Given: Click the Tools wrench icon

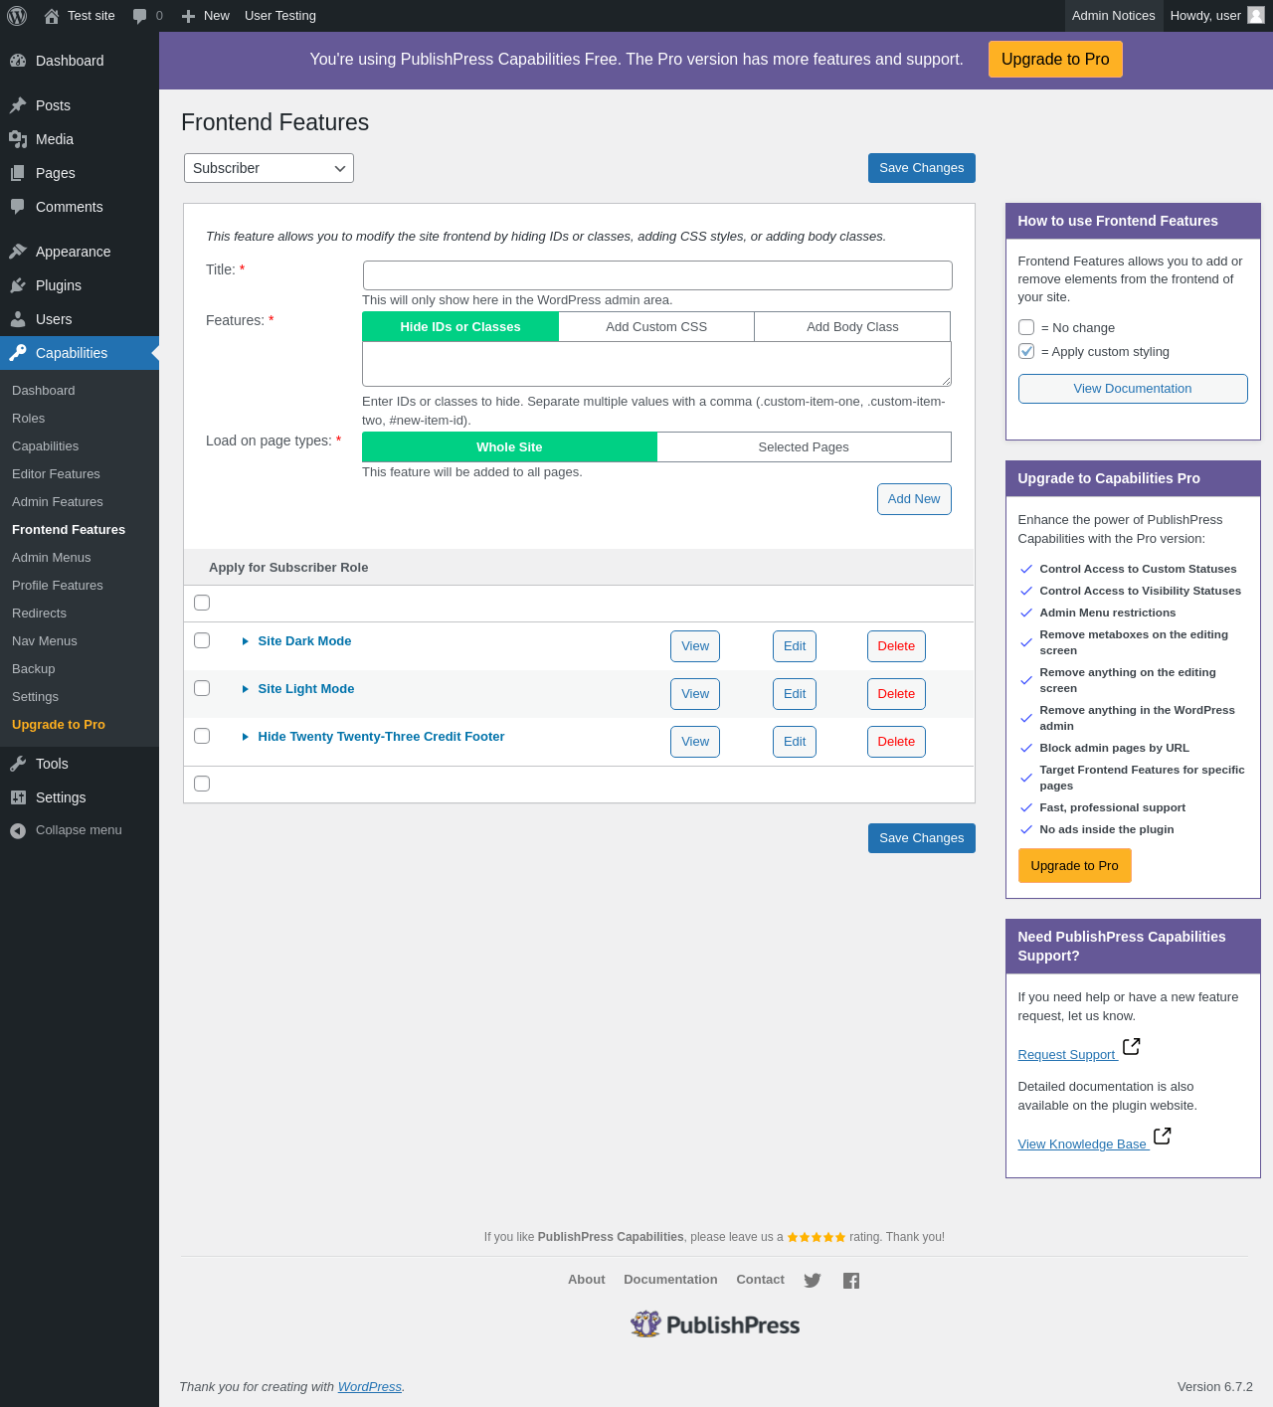Looking at the screenshot, I should (x=18, y=764).
